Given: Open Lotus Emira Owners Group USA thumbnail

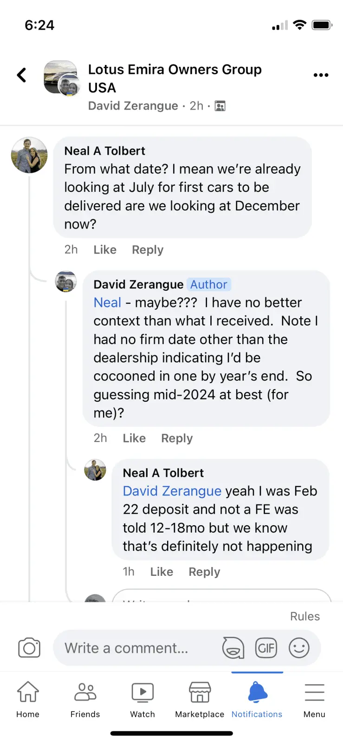Looking at the screenshot, I should pos(61,77).
